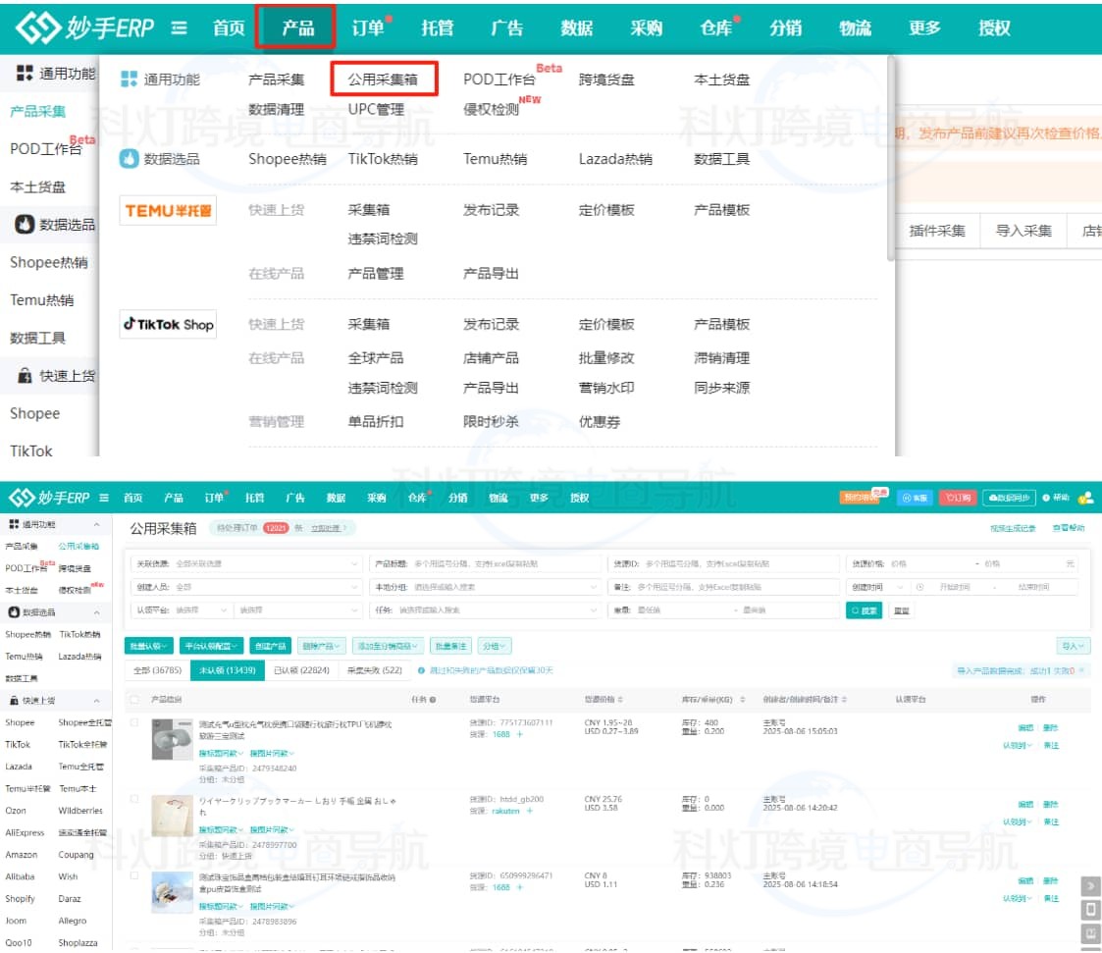Viewport: 1102px width, 953px height.
Task: Toggle the select-all checkbox in table header
Action: coord(134,700)
